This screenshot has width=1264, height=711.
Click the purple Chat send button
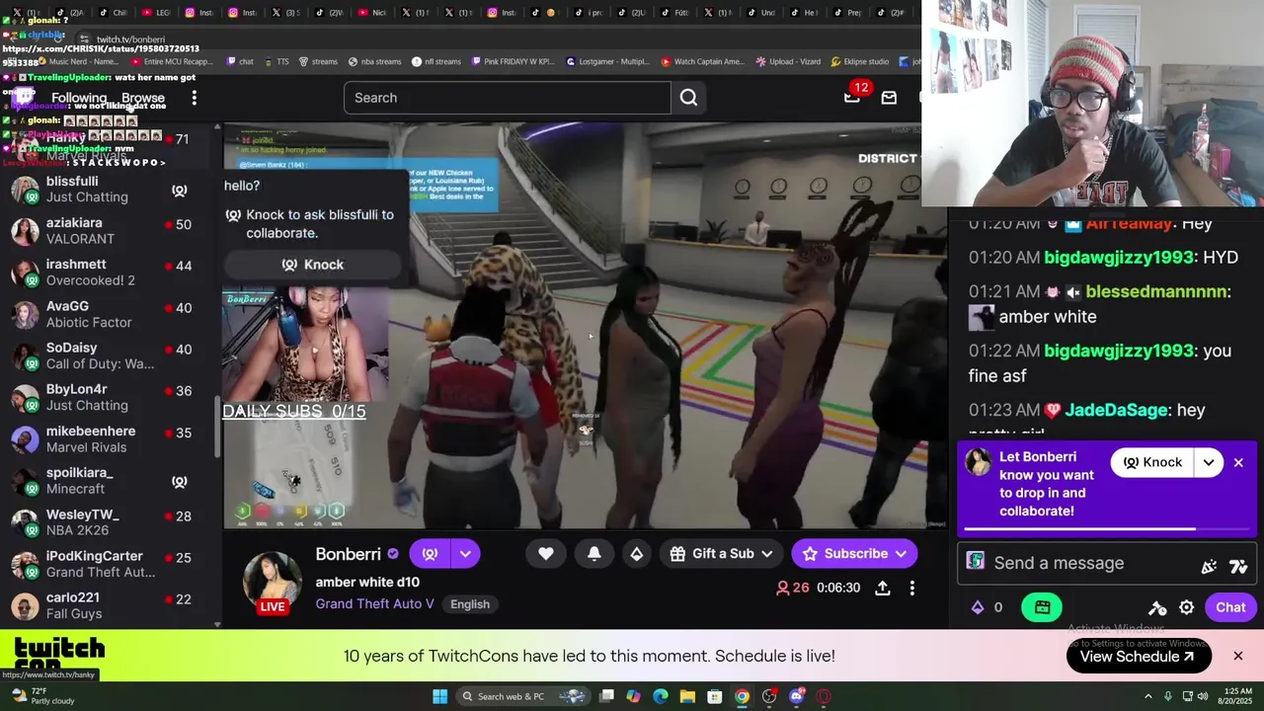coord(1230,607)
